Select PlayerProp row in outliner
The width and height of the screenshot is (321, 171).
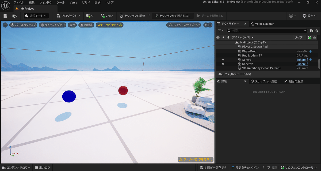click(x=267, y=51)
